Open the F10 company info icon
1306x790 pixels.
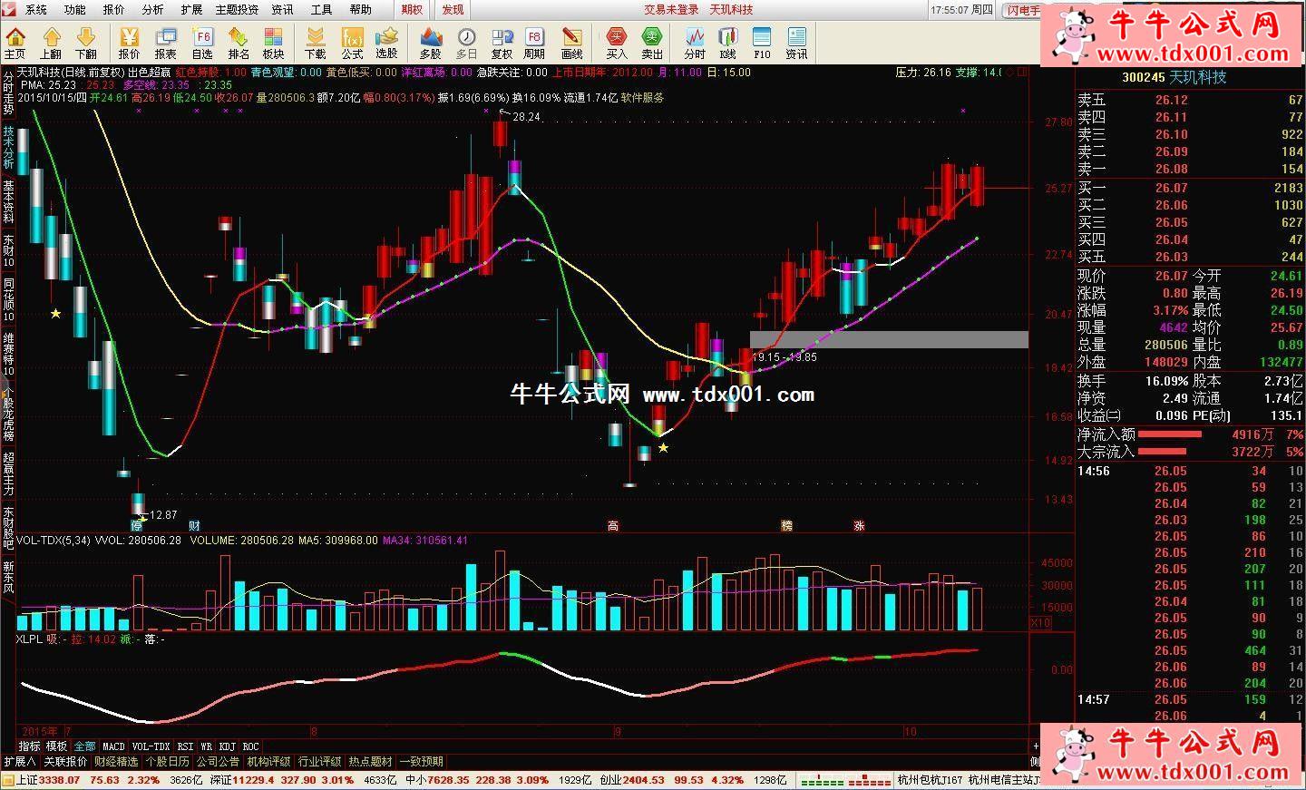coord(762,42)
